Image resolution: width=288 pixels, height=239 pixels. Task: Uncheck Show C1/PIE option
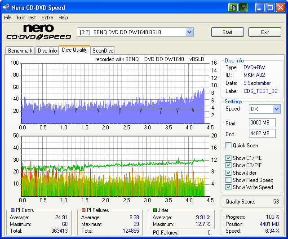click(229, 158)
